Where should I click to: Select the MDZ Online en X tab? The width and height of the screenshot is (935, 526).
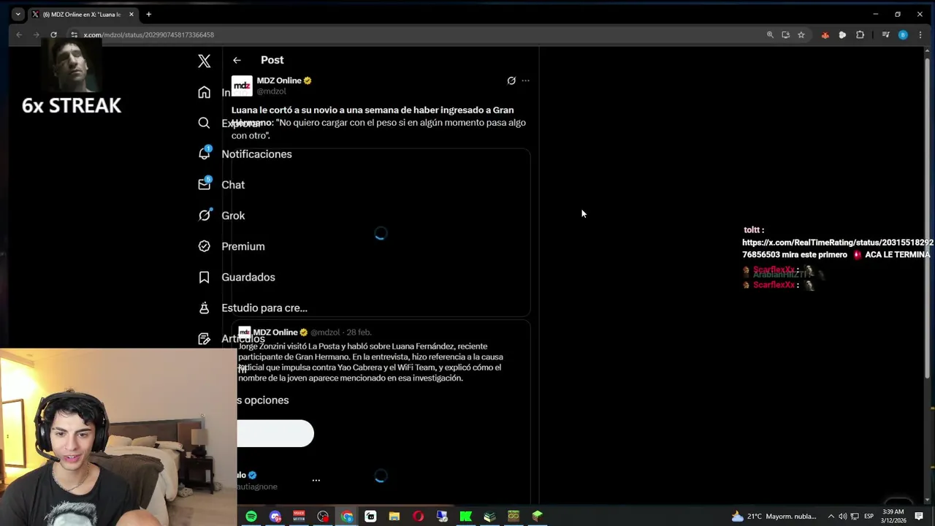83,14
